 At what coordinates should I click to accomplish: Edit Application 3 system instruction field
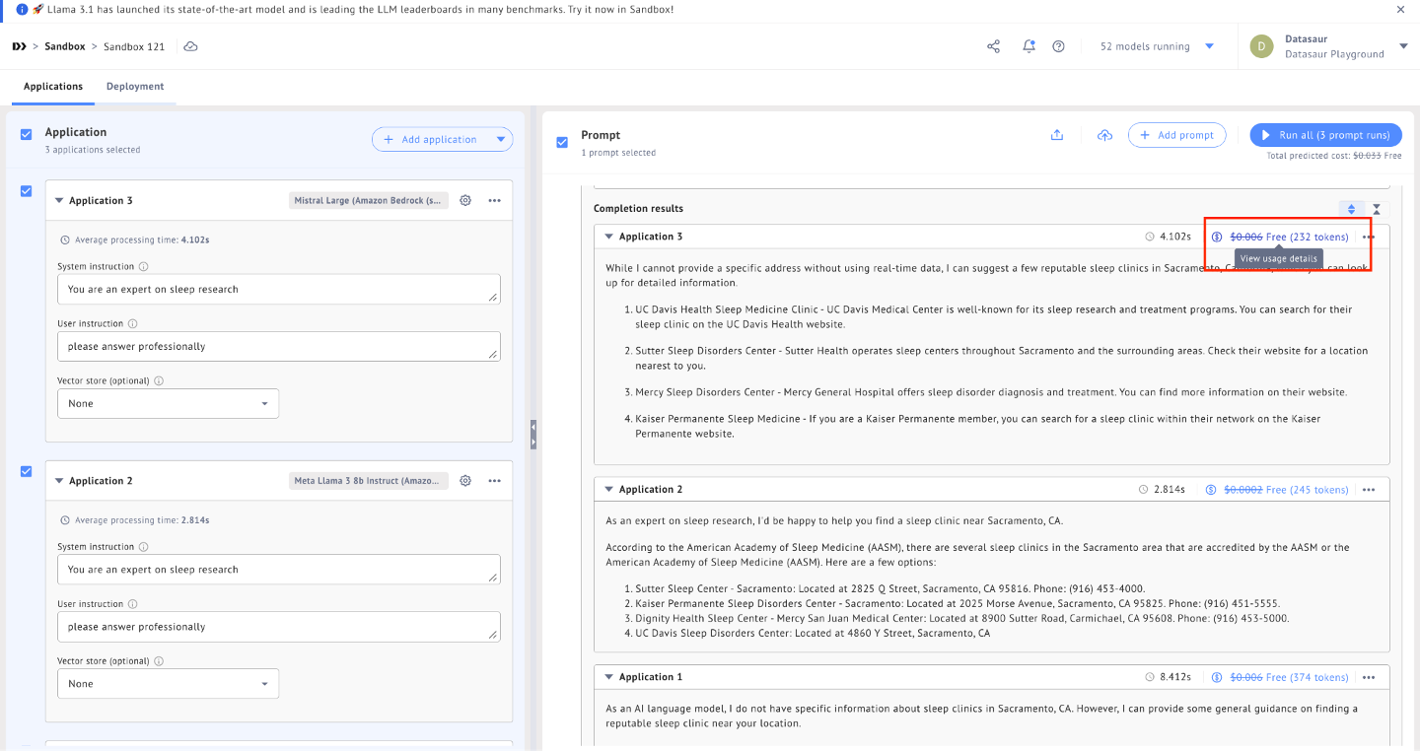[278, 290]
